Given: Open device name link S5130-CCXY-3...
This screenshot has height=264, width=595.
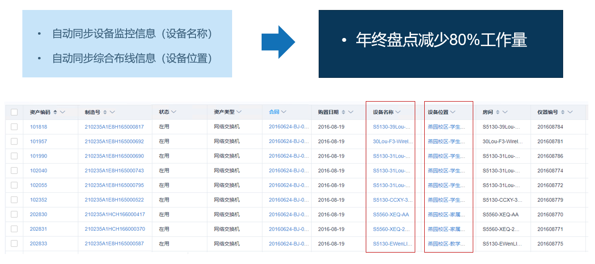Looking at the screenshot, I should pos(393,200).
